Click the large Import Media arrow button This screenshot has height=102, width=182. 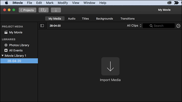pos(110,66)
